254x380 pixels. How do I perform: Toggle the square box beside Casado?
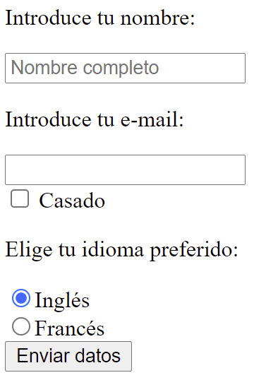click(20, 198)
